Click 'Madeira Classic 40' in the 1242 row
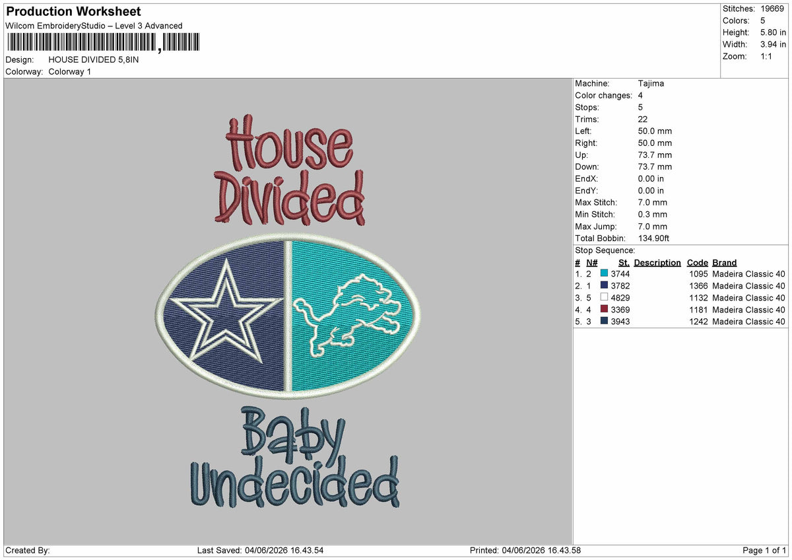This screenshot has width=792, height=560. [x=749, y=322]
